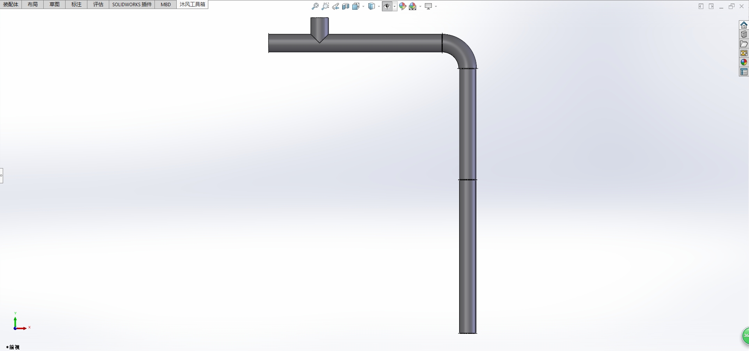749x351 pixels.
Task: Select the lower vertical pipe segment
Action: [x=467, y=257]
